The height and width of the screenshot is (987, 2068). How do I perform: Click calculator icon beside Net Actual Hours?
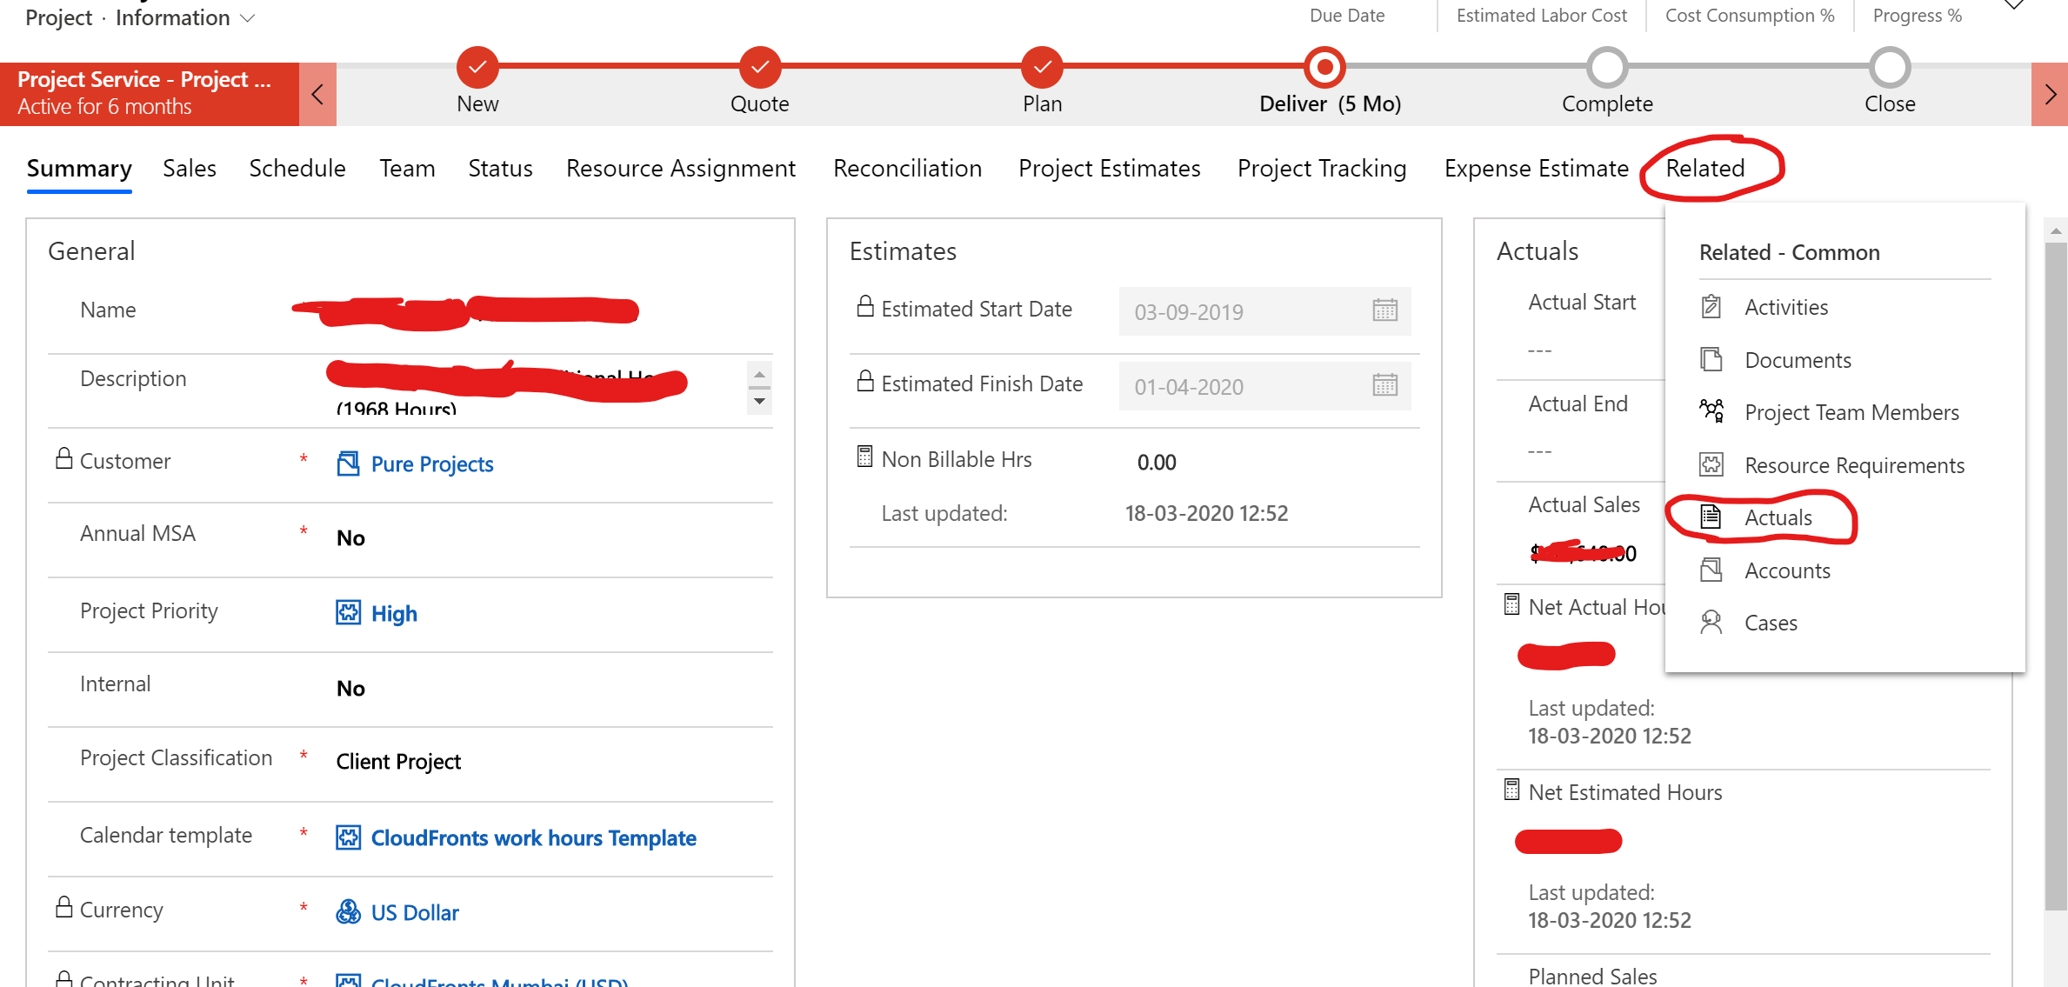pos(1511,604)
